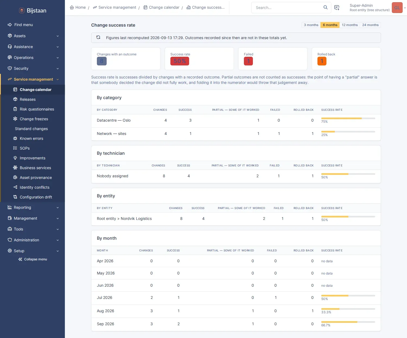Expand the Setup menu
The image size is (407, 338).
[x=33, y=251]
